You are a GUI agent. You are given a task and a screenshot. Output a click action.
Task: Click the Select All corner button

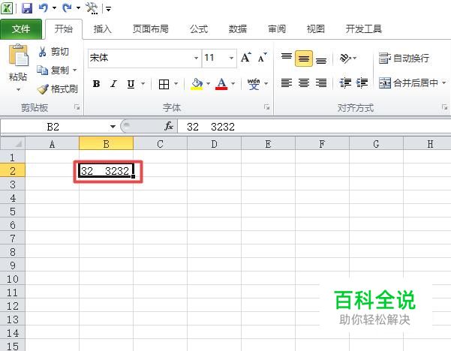(13, 143)
